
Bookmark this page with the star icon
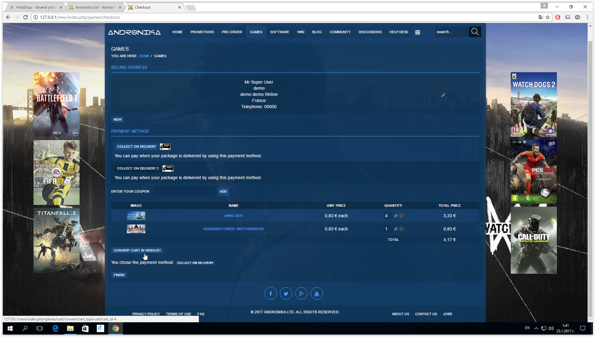click(x=548, y=17)
